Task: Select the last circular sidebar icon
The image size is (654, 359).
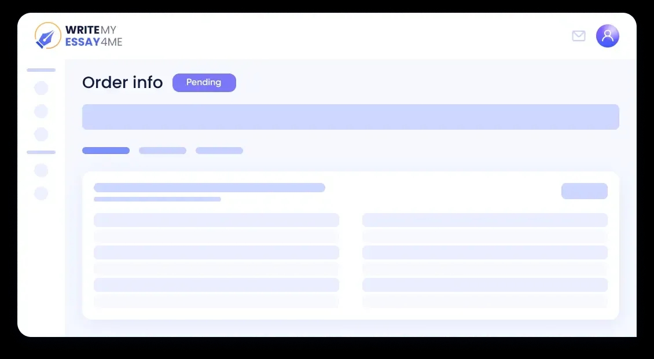Action: pos(41,193)
